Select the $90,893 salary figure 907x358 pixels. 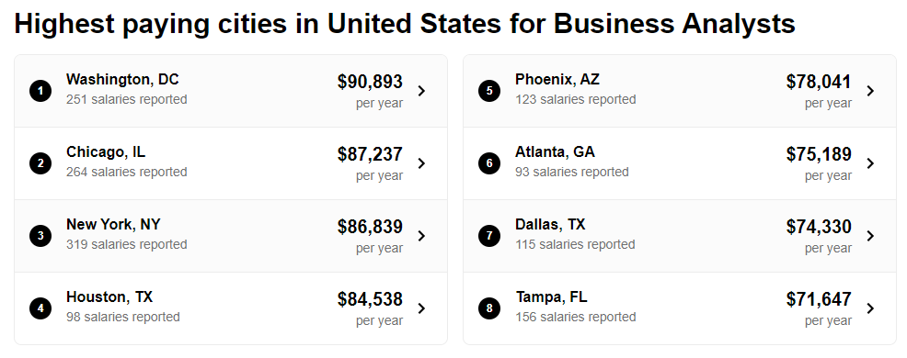coord(370,82)
